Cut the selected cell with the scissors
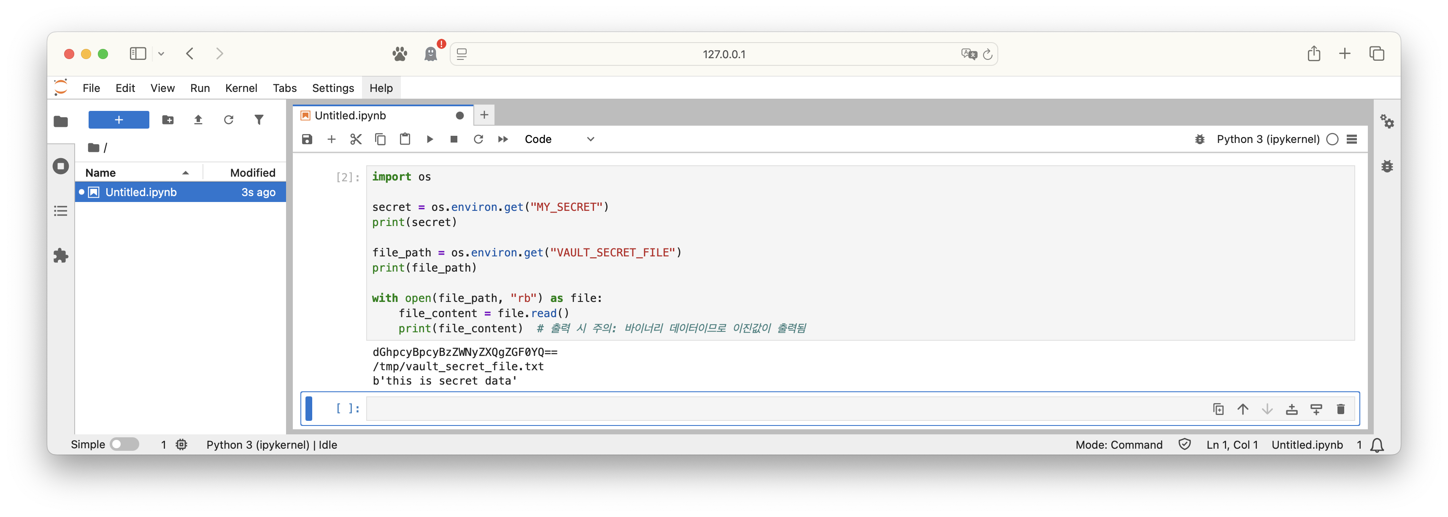The image size is (1448, 517). click(x=356, y=139)
